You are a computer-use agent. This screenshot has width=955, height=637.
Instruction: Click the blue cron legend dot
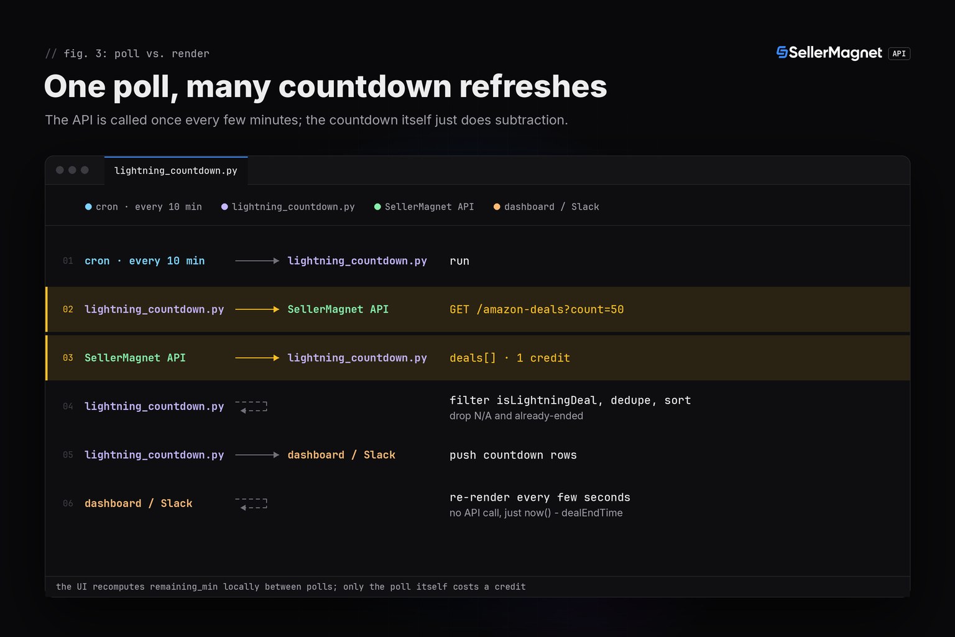pos(88,207)
